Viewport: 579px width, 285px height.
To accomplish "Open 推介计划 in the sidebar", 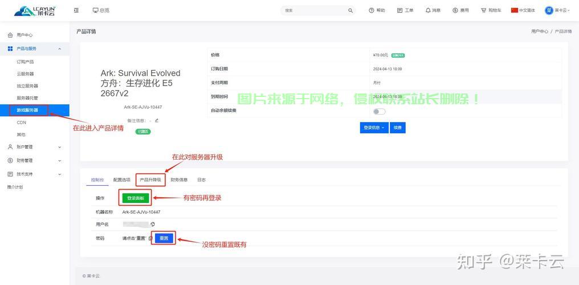I will coord(15,187).
